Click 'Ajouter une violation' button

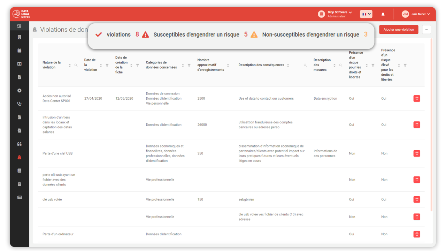coord(399,30)
